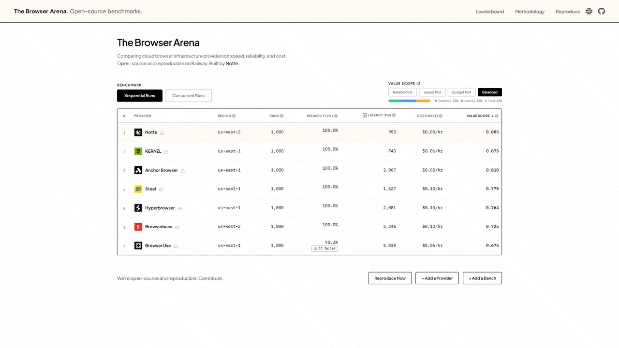619x348 pixels.
Task: Click the Cost/Hr info icon
Action: coord(440,116)
